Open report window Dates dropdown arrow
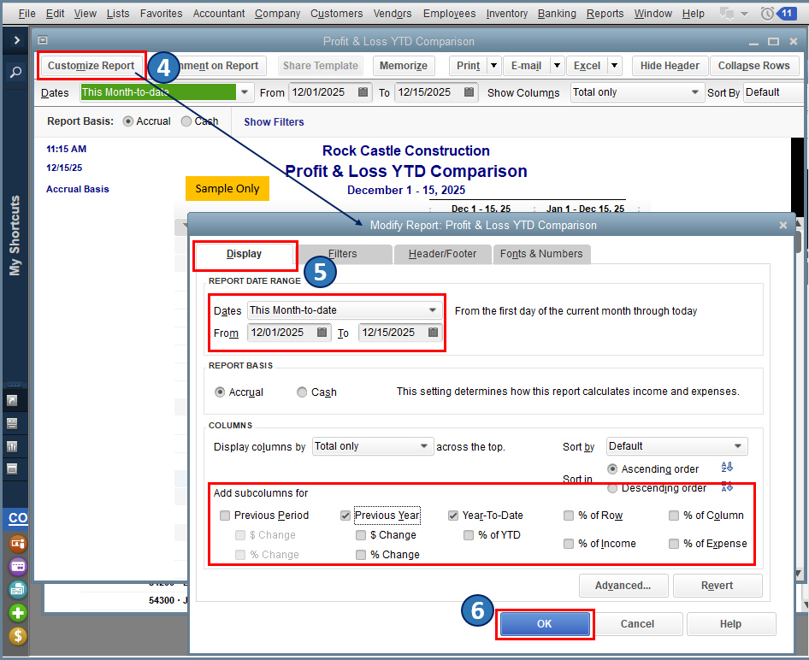 245,93
